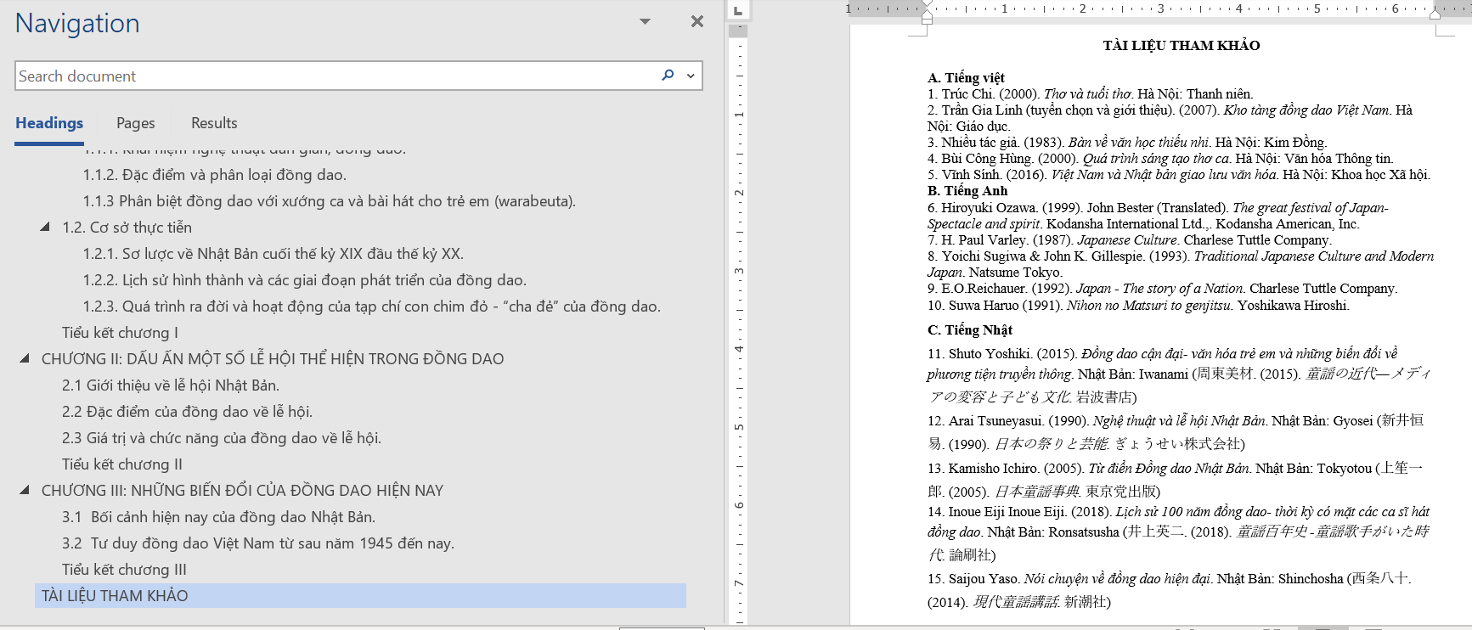
Task: Select heading 1.2. Cơ sở thực tiễn
Action: (127, 228)
